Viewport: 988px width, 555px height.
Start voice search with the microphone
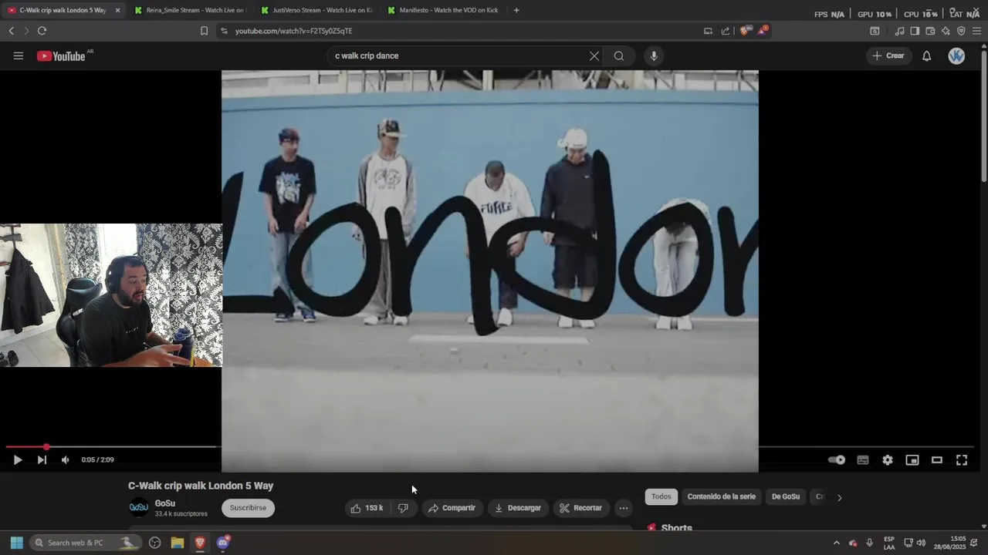pyautogui.click(x=654, y=55)
